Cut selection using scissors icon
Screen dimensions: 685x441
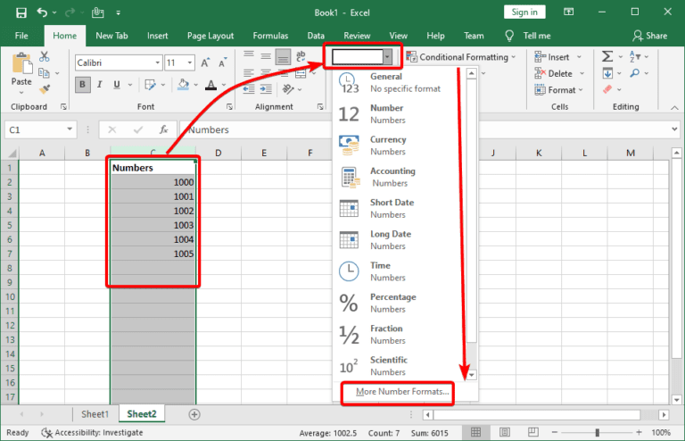point(44,56)
